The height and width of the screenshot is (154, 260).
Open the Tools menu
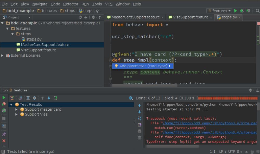pos(97,4)
